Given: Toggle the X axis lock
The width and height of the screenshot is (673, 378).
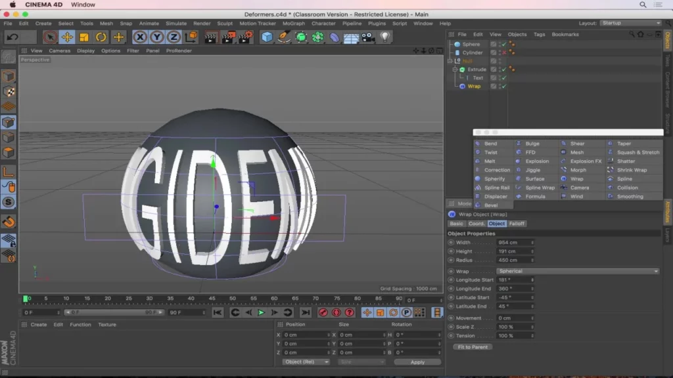Looking at the screenshot, I should click(140, 37).
